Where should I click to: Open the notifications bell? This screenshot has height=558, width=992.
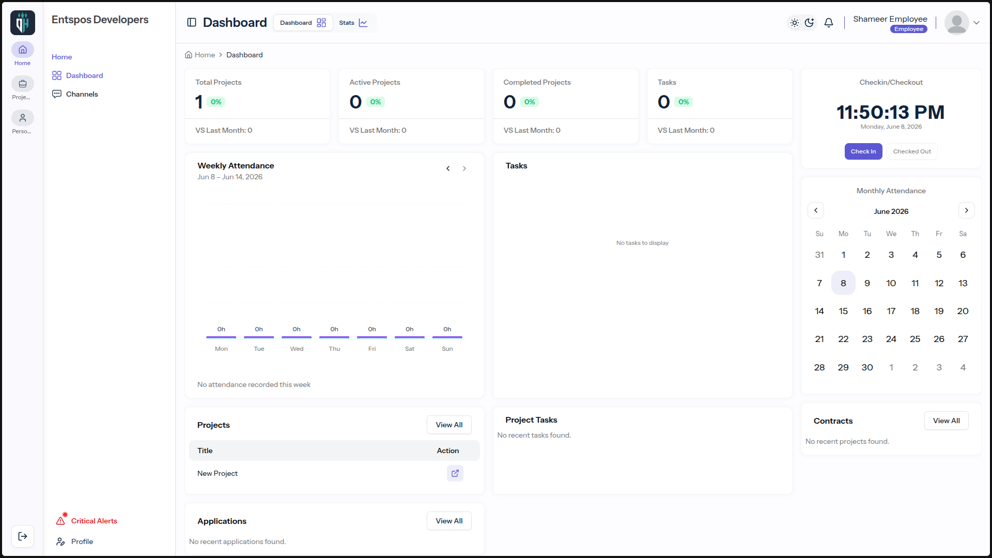click(x=829, y=23)
